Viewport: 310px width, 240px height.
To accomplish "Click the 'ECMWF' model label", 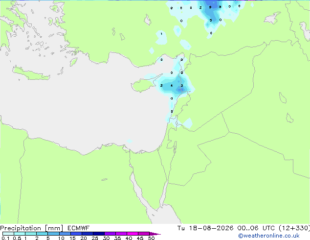I will [x=79, y=228].
